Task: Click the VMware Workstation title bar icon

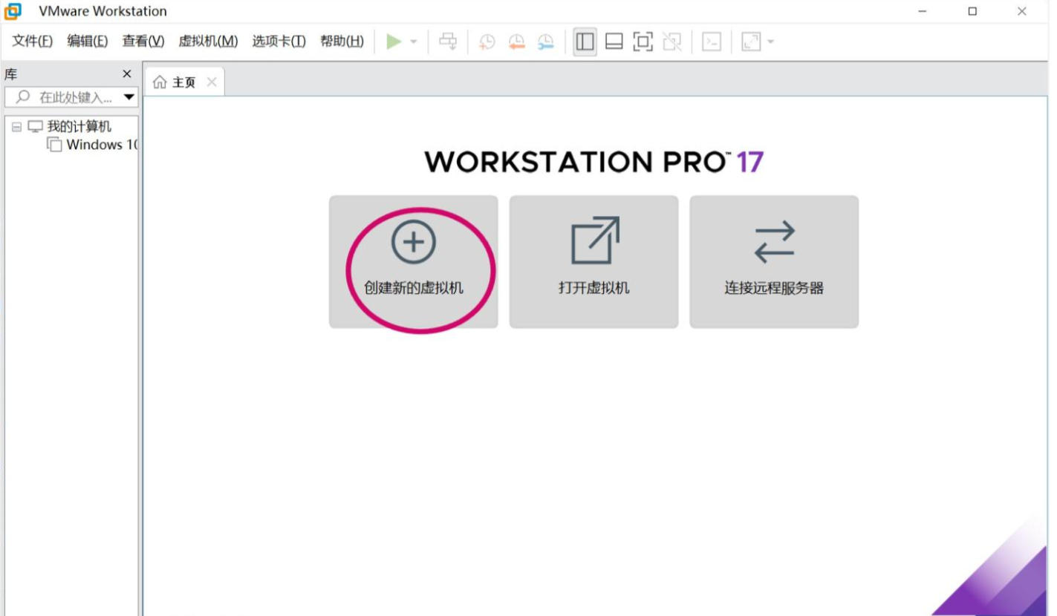Action: point(13,11)
